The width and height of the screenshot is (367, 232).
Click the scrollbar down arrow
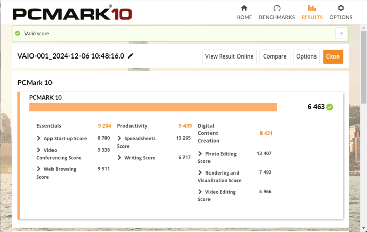[x=364, y=228]
